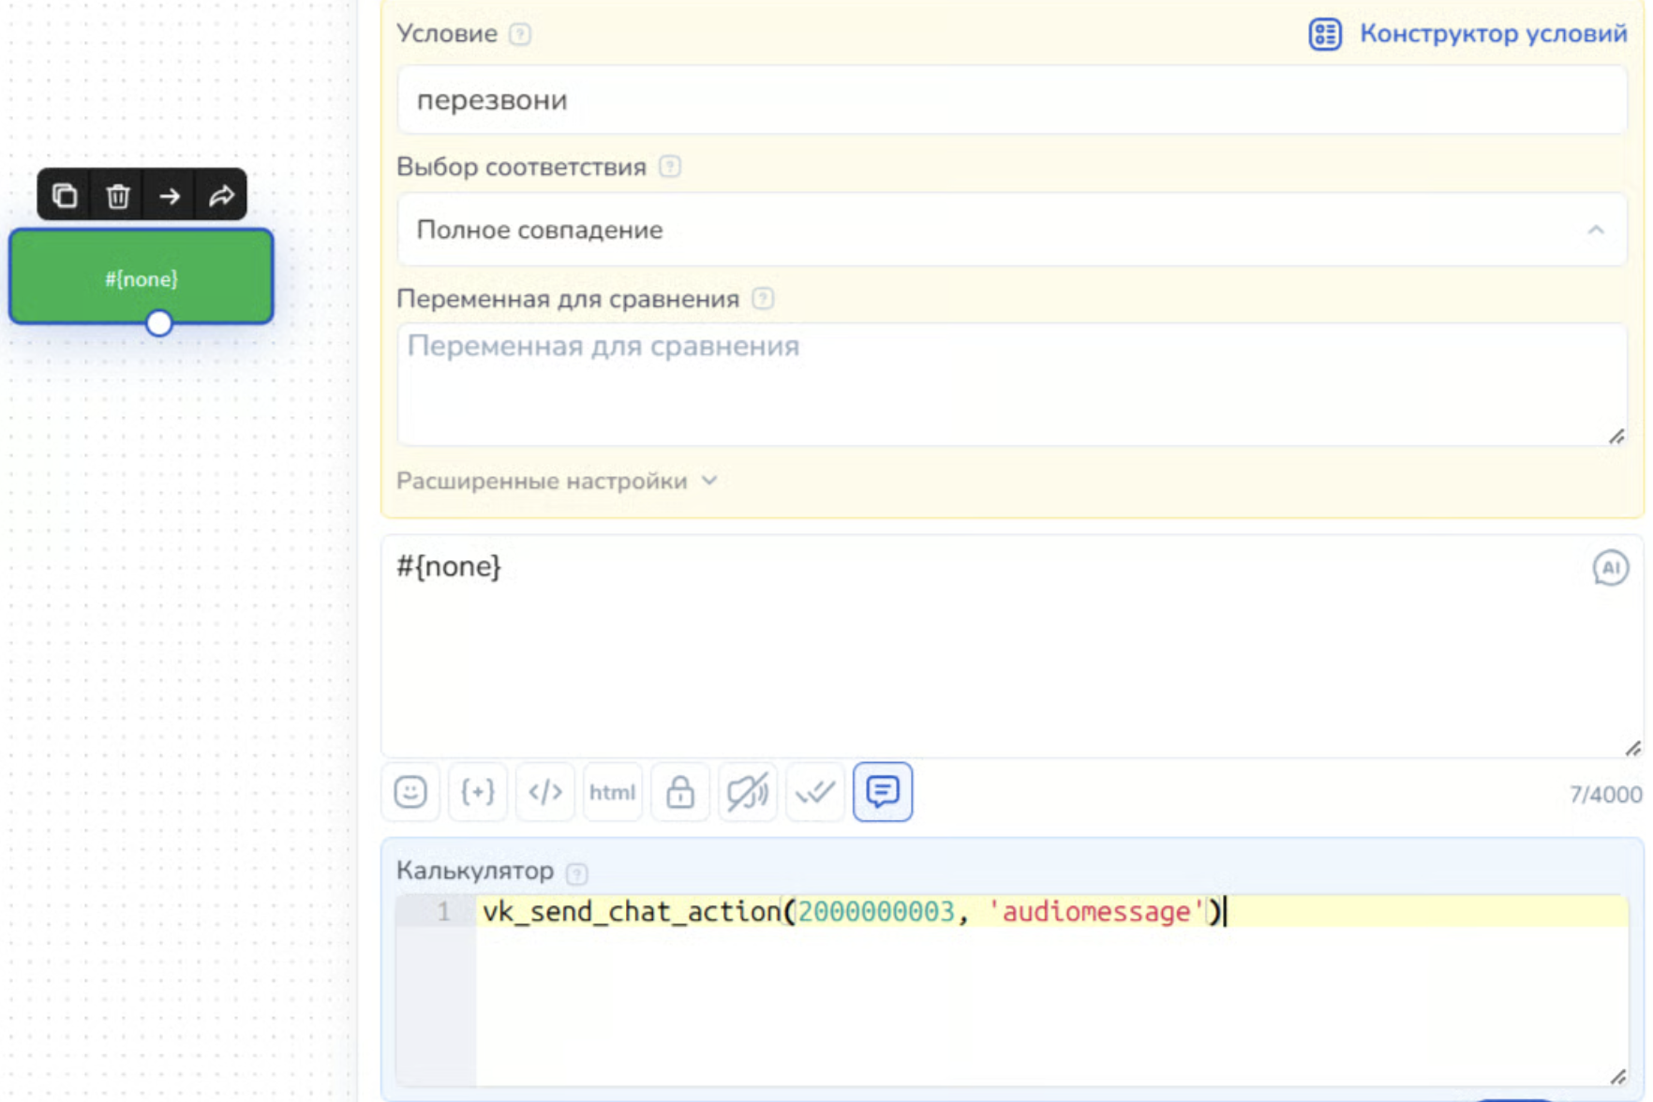Click the code brackets icon
The height and width of the screenshot is (1102, 1653).
pyautogui.click(x=545, y=793)
